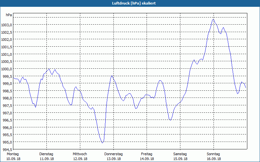
Task: Click the '13.09.18' date label
Action: coord(114,159)
